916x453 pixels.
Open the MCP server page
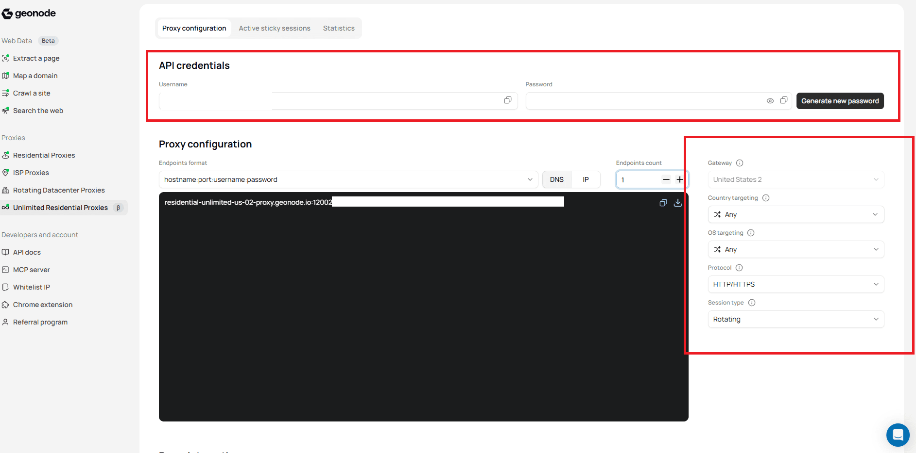[x=32, y=270]
